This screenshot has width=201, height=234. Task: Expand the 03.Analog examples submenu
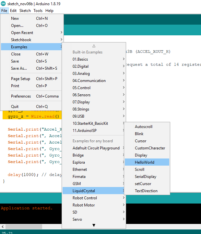click(x=94, y=74)
